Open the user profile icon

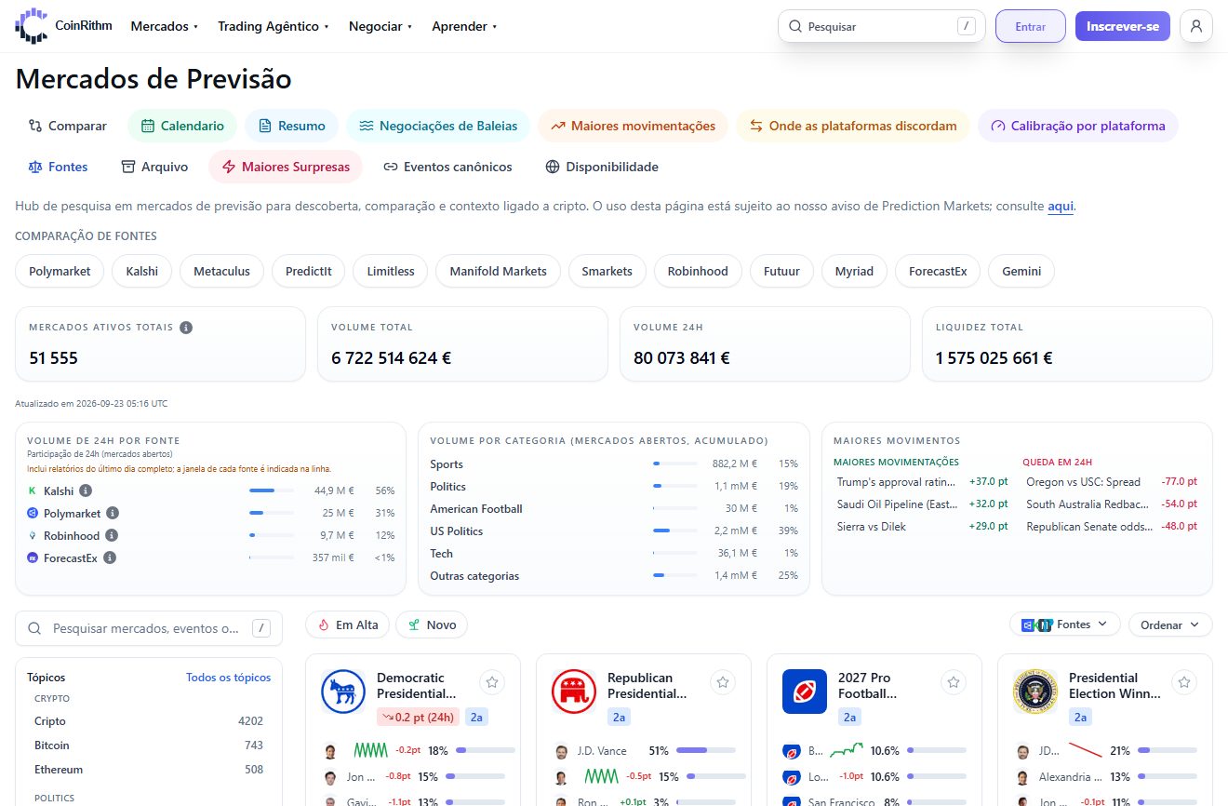pyautogui.click(x=1195, y=26)
